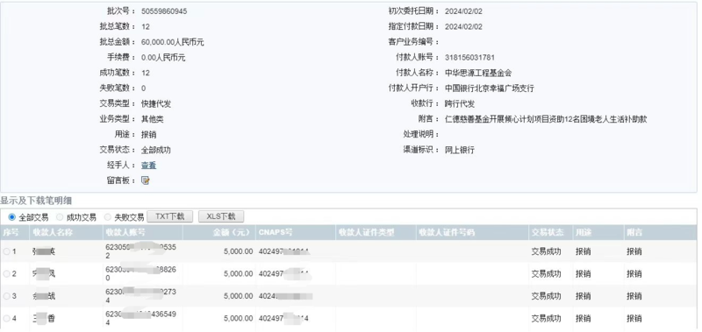The width and height of the screenshot is (702, 332).
Task: Click the 网上银行 channel value
Action: pyautogui.click(x=460, y=150)
